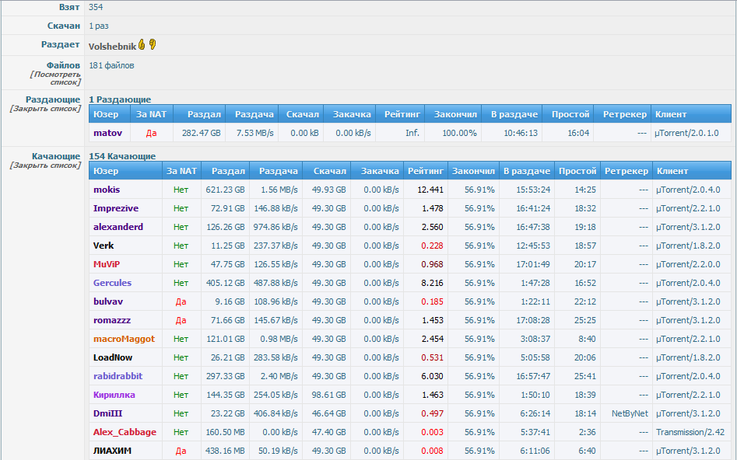Open the Volshebnik uploader profile

point(112,47)
